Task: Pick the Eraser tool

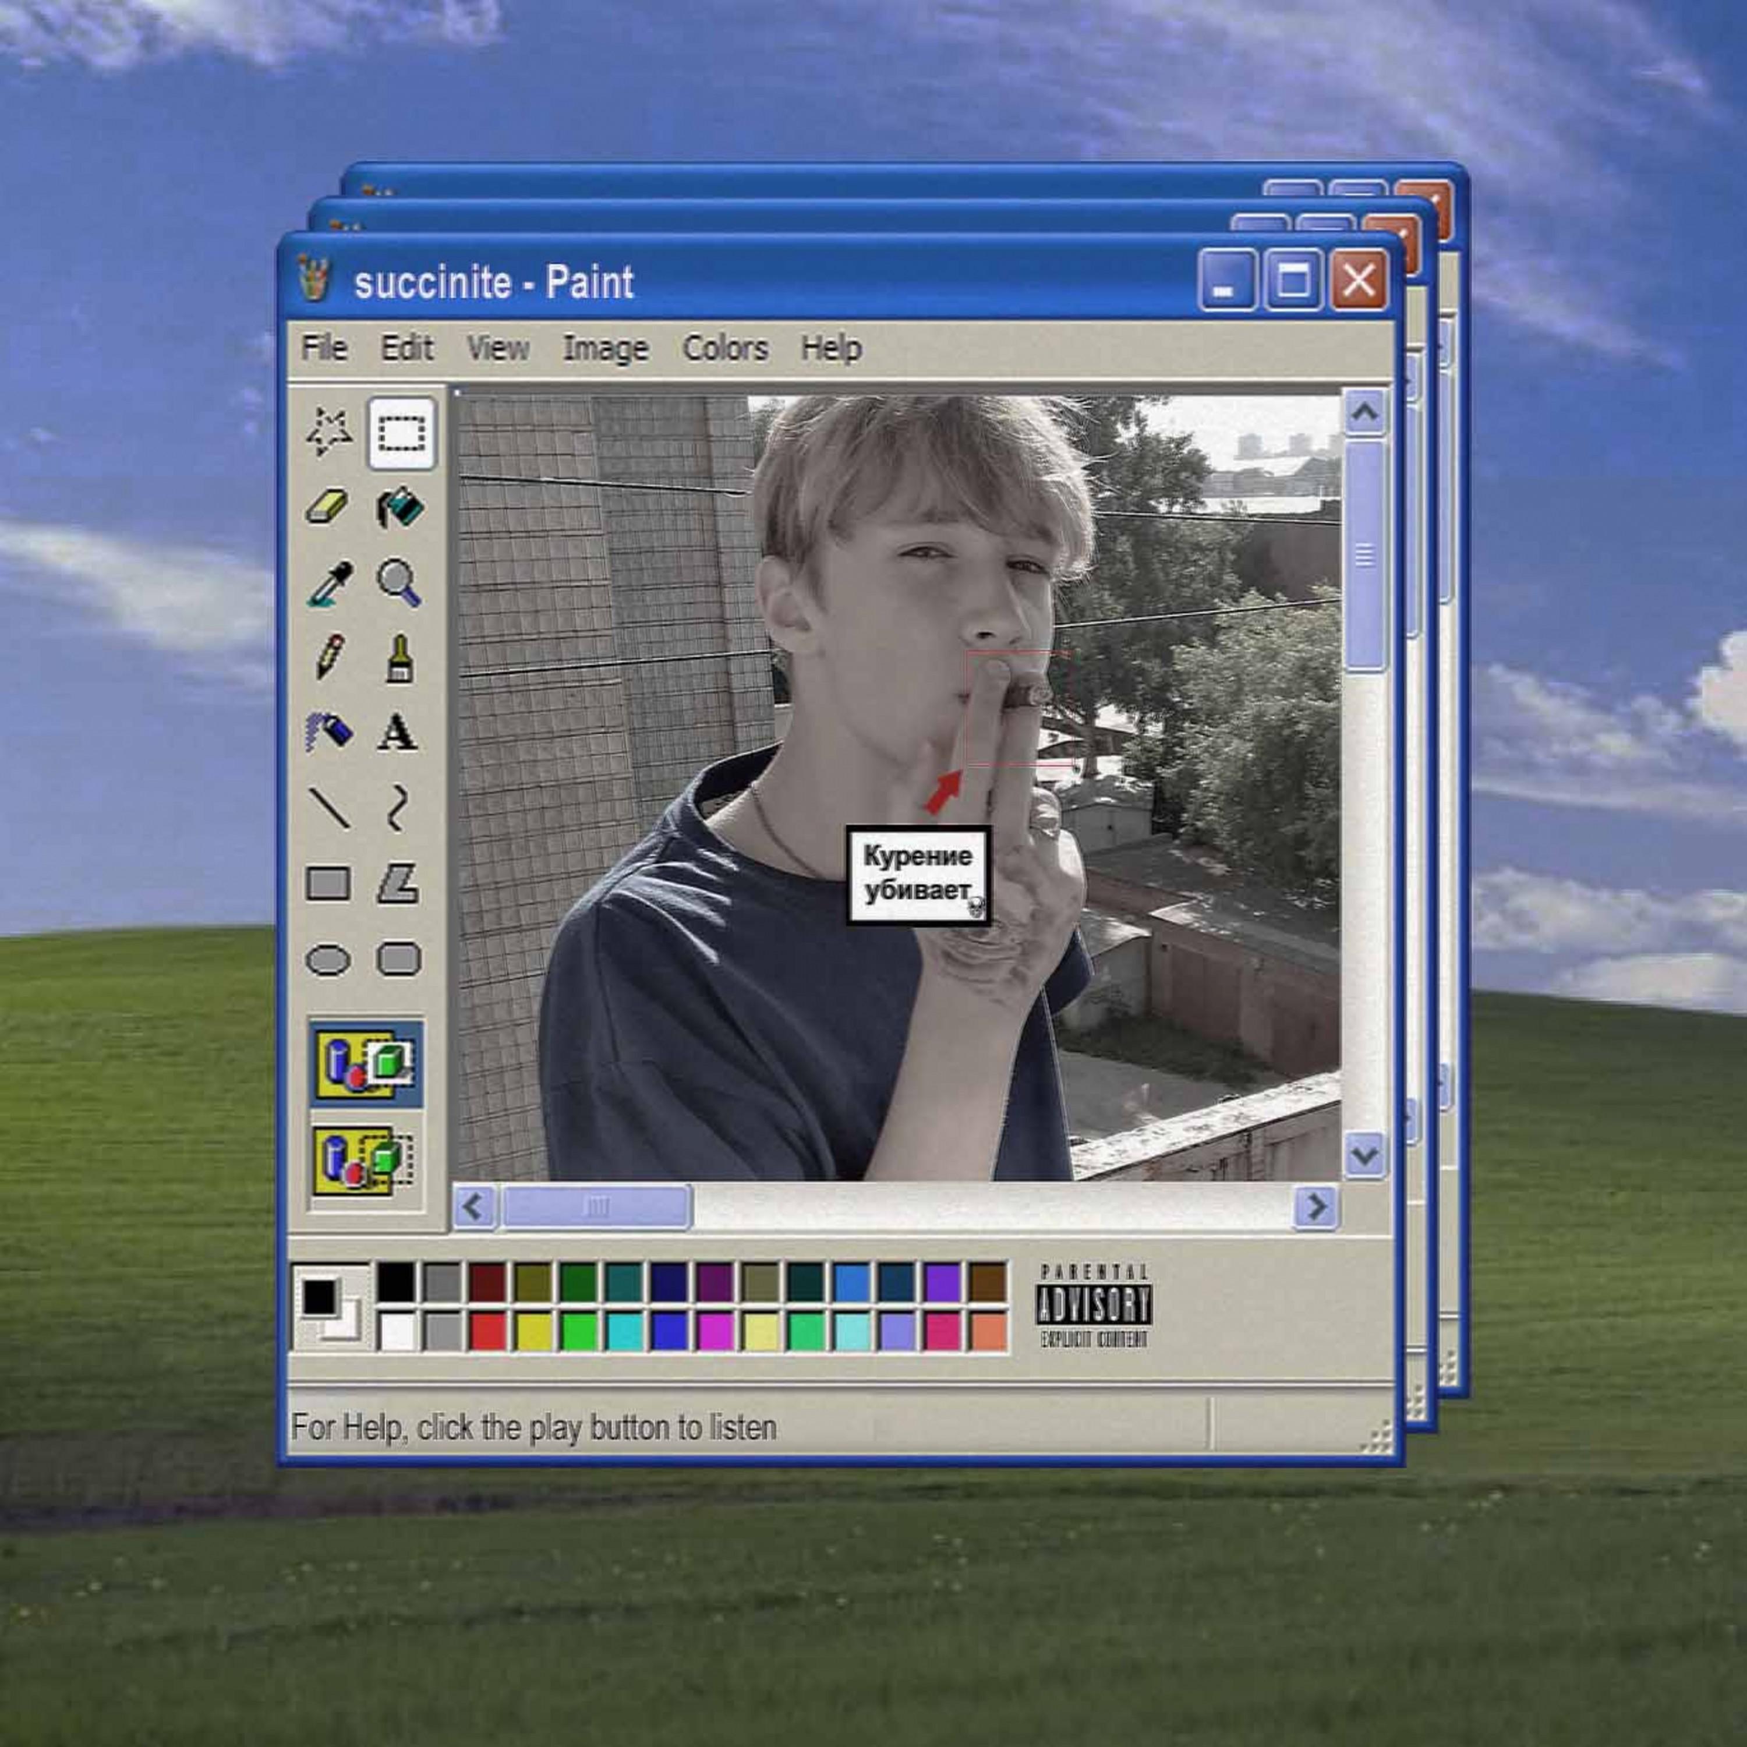Action: (x=327, y=507)
